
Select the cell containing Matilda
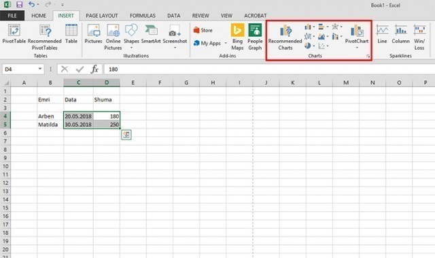click(x=50, y=125)
